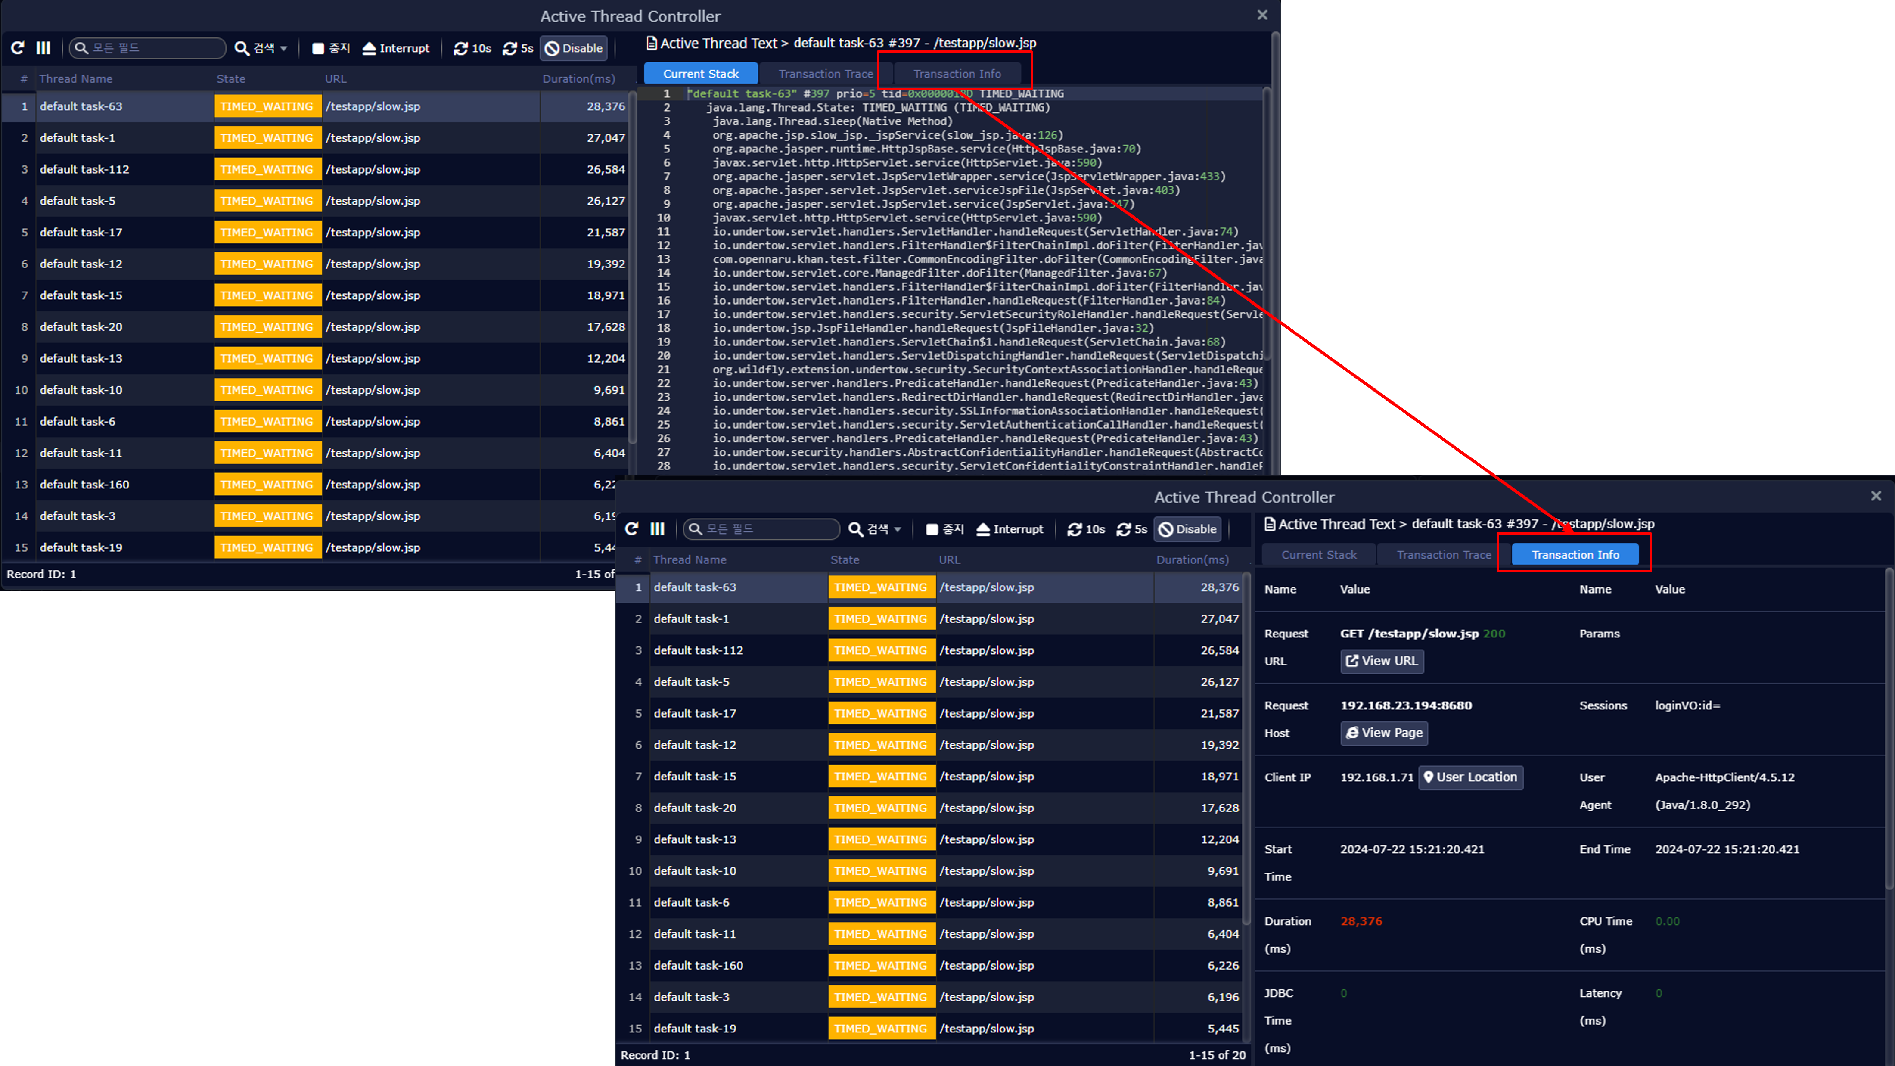This screenshot has width=1895, height=1066.
Task: Click the refresh icon in the lower panel
Action: coord(632,529)
